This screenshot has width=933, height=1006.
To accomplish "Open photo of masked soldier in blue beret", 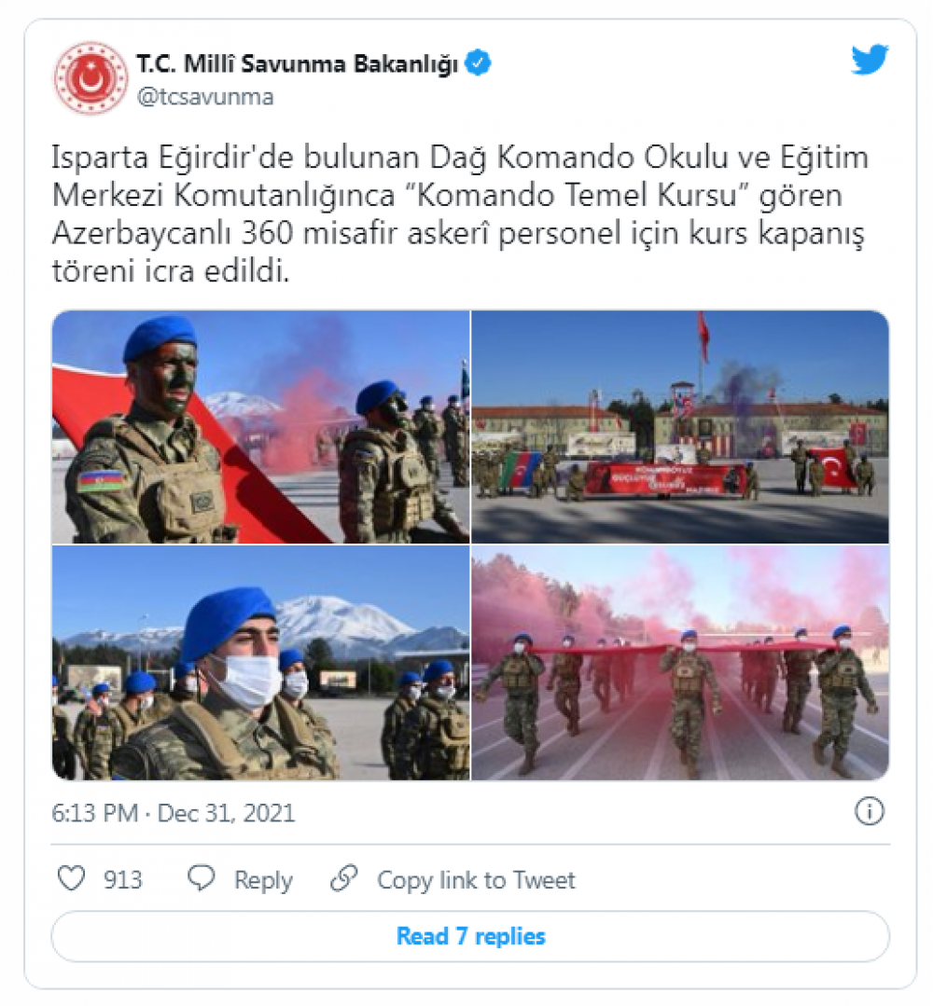I will pyautogui.click(x=260, y=663).
